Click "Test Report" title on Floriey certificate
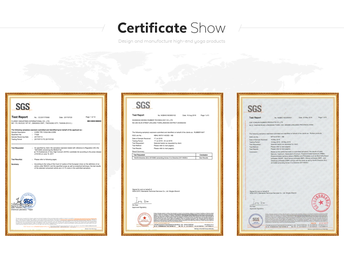 pos(20,117)
